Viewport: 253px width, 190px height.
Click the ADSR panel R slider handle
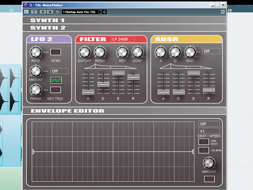(x=209, y=90)
